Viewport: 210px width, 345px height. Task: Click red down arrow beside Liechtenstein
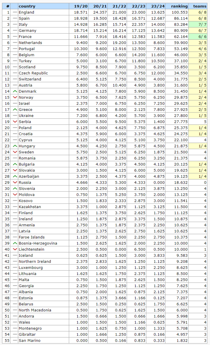15,249
